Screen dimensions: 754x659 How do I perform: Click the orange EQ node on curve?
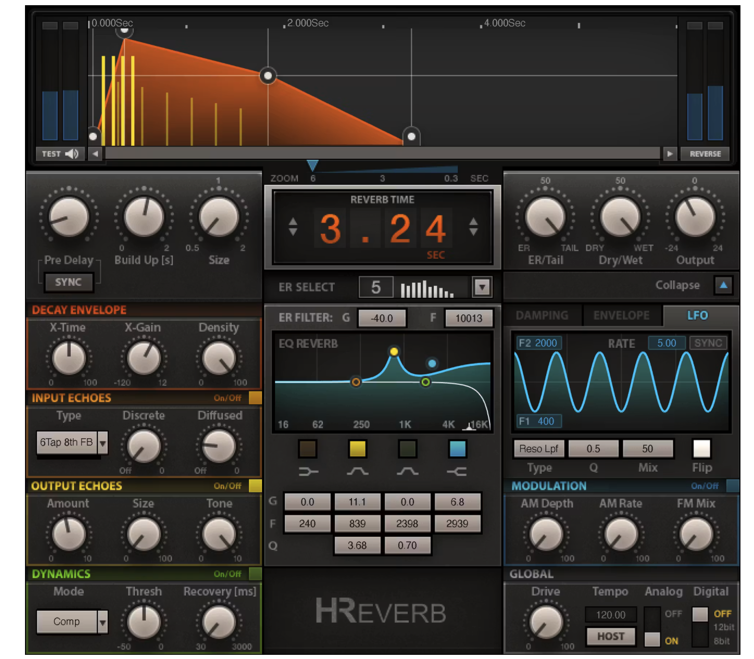click(356, 382)
